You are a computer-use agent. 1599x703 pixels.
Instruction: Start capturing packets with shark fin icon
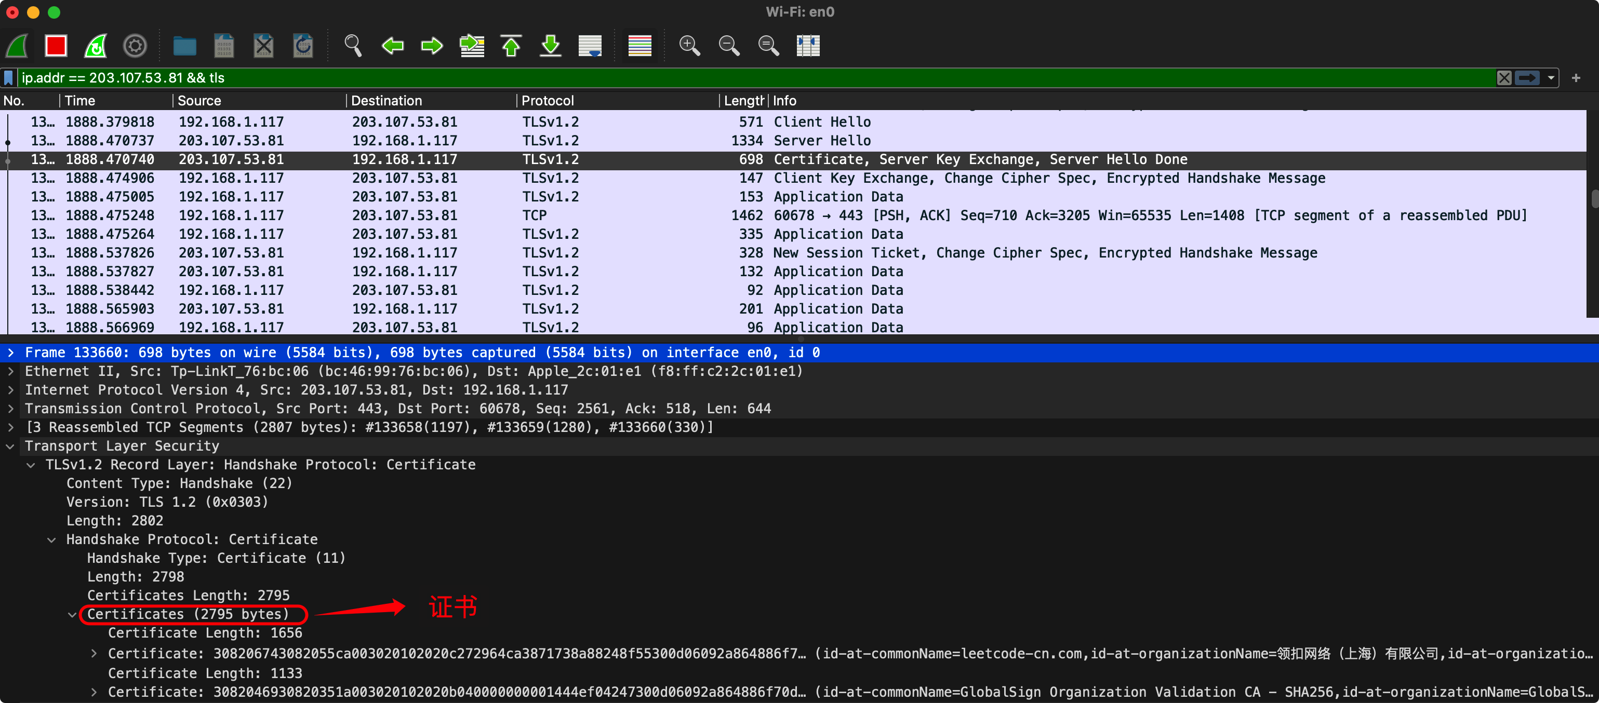tap(17, 46)
